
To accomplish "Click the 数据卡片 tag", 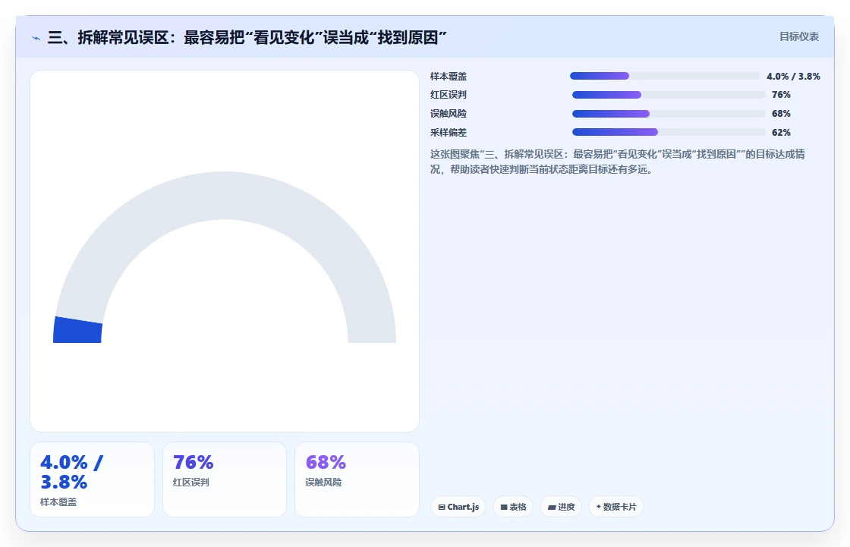I will click(615, 507).
